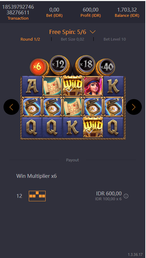Open the Free Spin: 5/6 selector label
Viewport: 146px width, 258px height.
68,32
